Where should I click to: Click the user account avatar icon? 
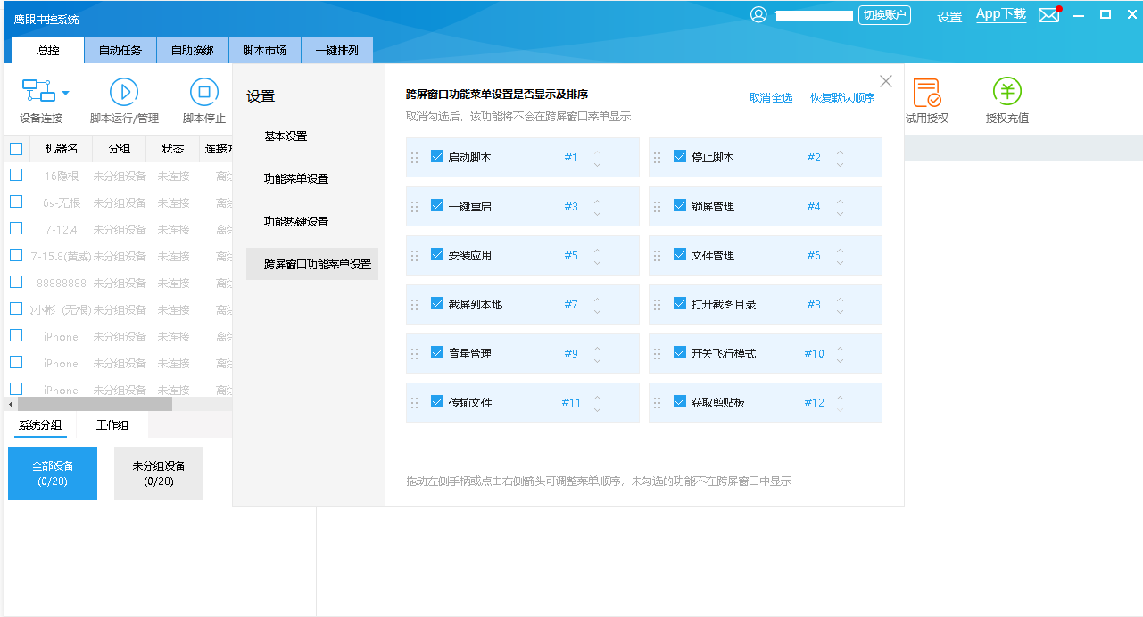click(x=758, y=15)
